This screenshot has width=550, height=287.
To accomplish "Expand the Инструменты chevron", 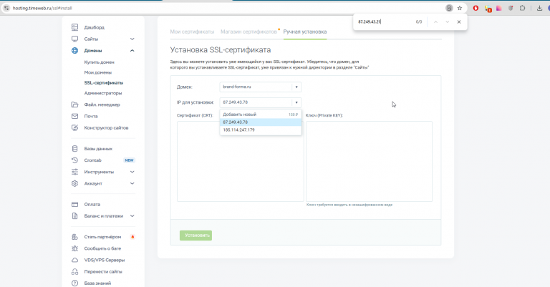I will [132, 172].
